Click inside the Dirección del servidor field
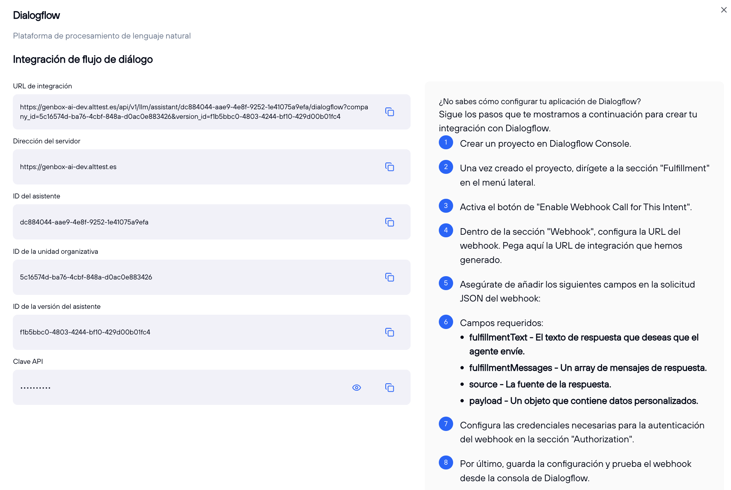The width and height of the screenshot is (731, 490). 183,167
